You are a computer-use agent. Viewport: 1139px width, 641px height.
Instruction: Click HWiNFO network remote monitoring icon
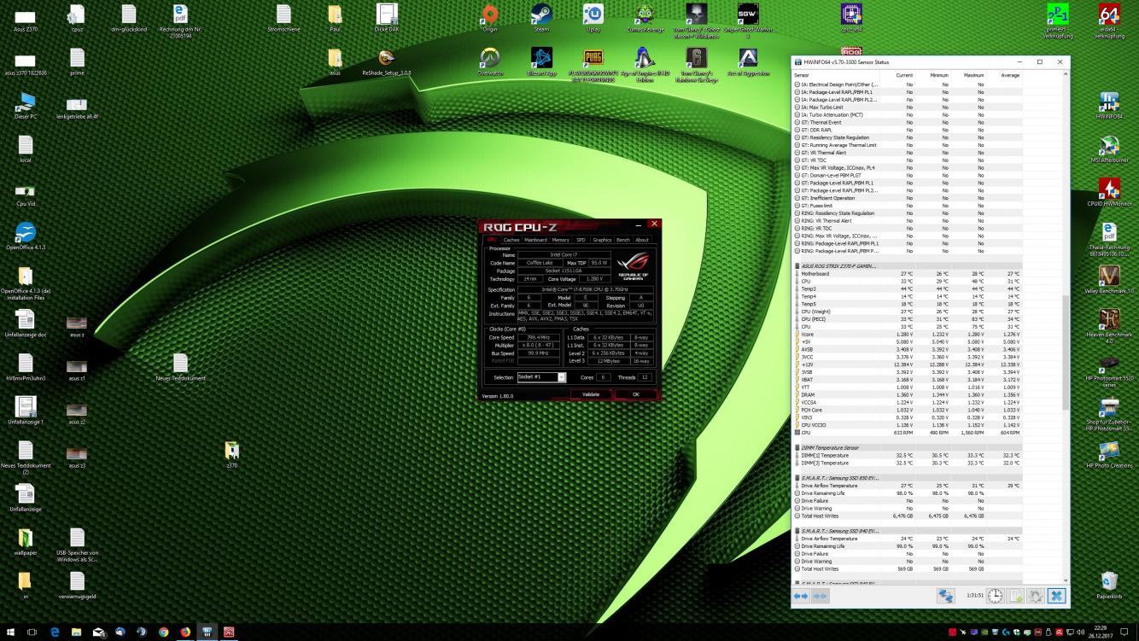945,596
